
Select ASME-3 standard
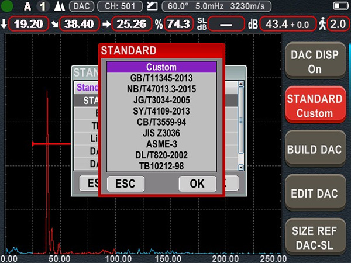point(161,144)
